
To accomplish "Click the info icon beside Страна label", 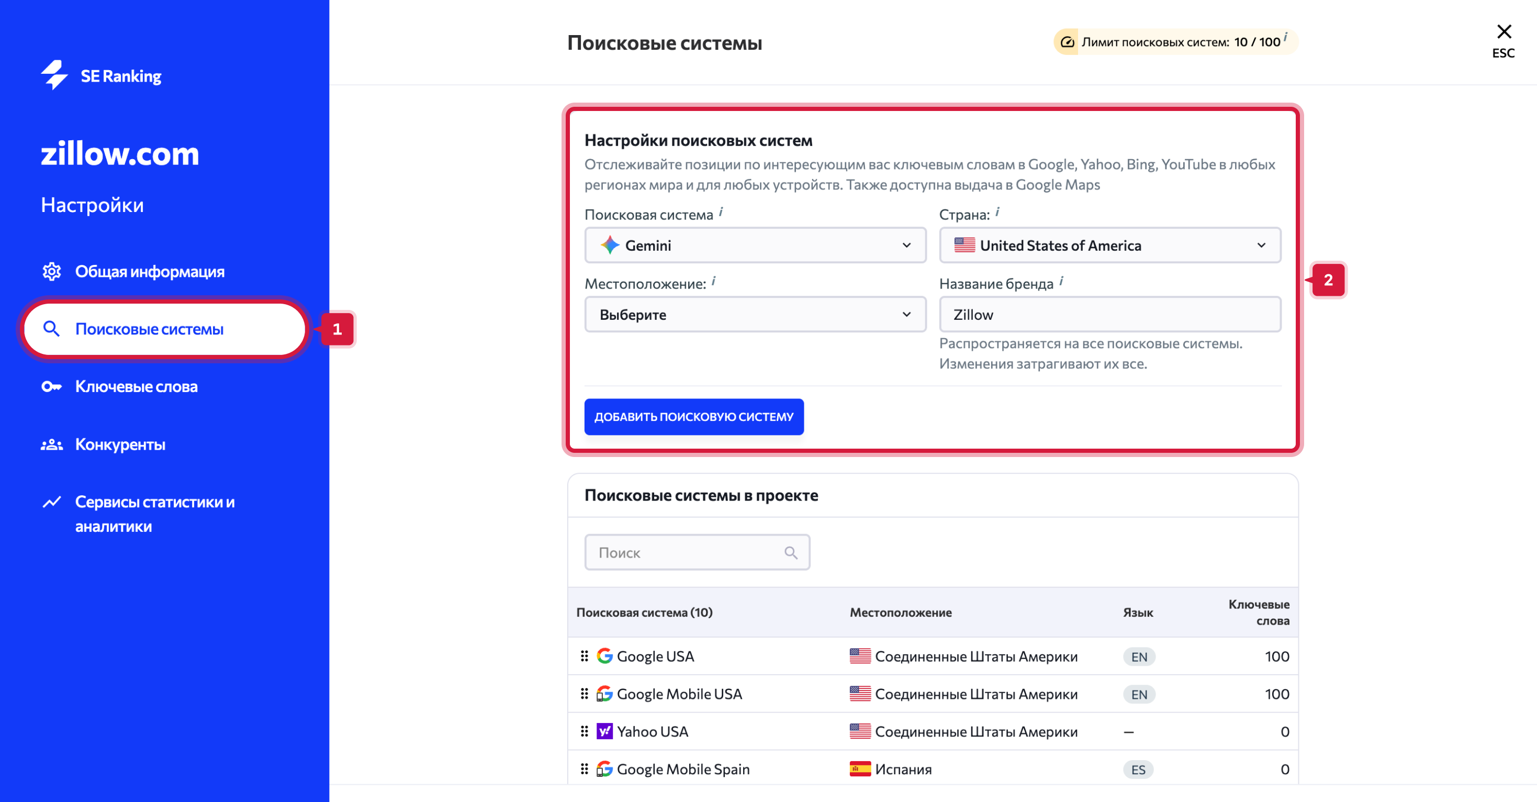I will tap(997, 212).
